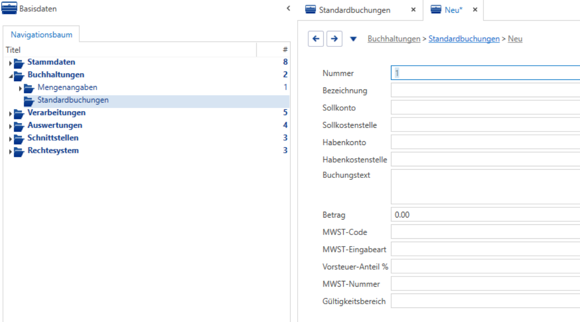Open the history dropdown triangle next to arrows

coord(353,39)
